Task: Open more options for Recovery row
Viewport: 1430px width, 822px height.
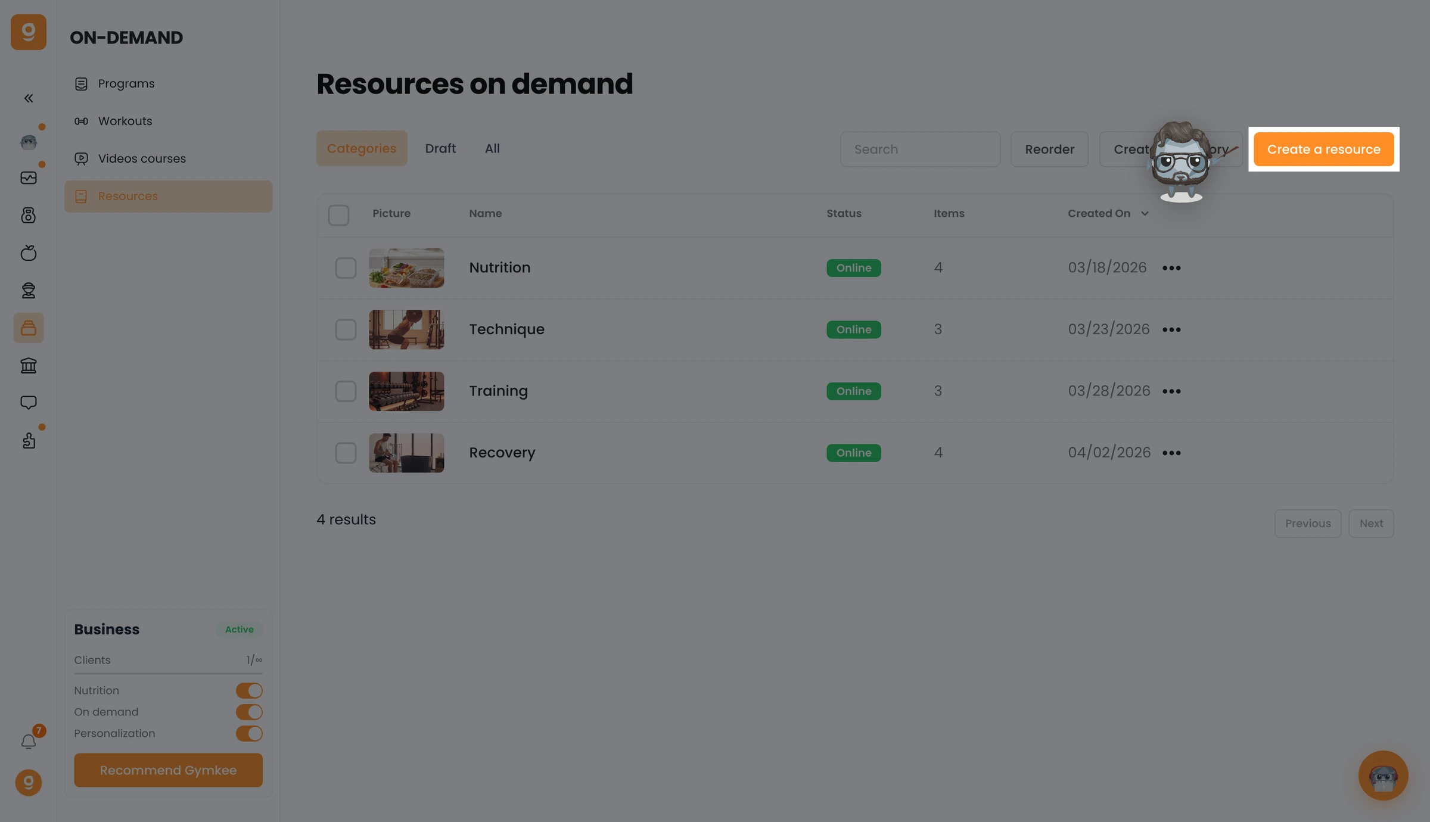Action: point(1171,453)
